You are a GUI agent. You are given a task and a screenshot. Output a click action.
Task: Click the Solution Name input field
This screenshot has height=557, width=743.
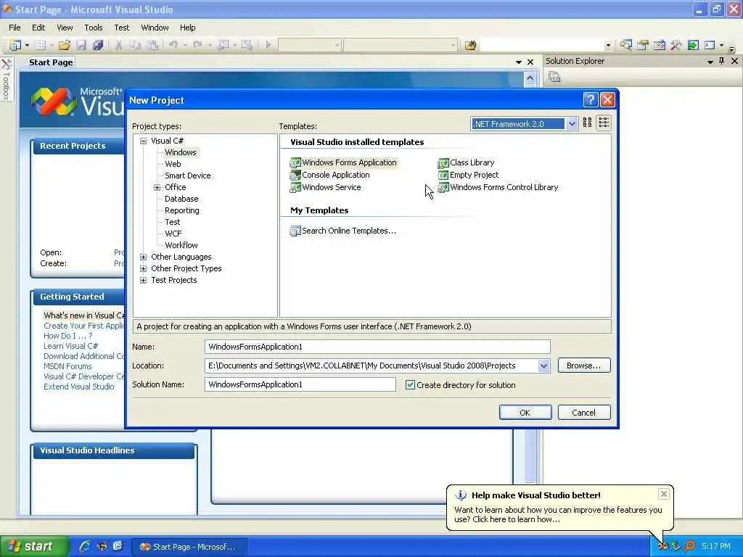300,384
